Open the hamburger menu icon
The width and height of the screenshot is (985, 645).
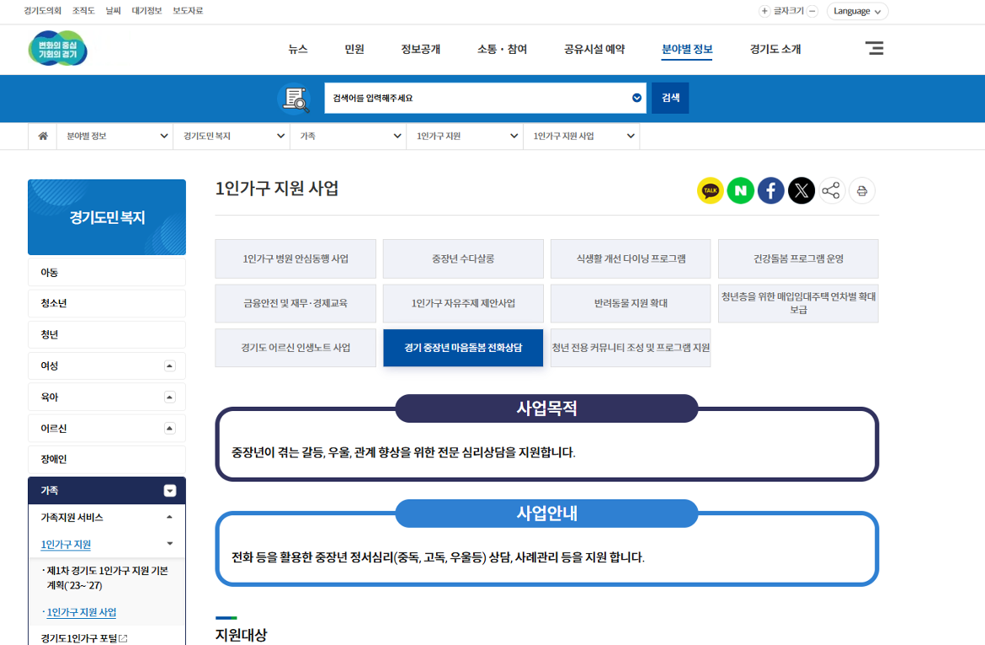[x=874, y=49]
